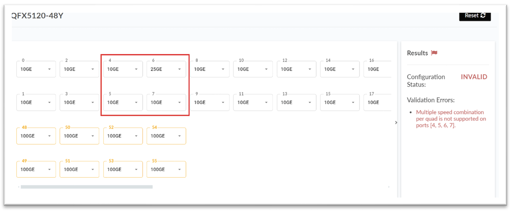Open port 1 speed dropdown

[x=36, y=103]
